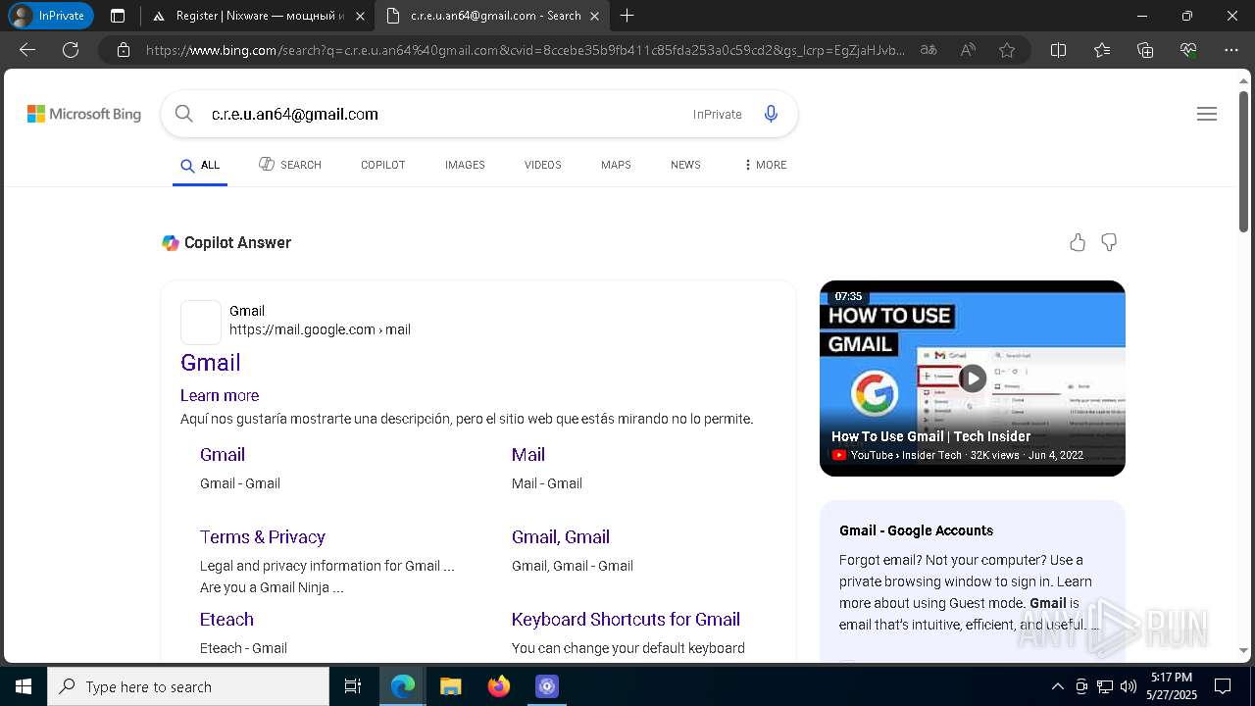Open Keyboard Shortcuts for Gmail link

coord(626,619)
